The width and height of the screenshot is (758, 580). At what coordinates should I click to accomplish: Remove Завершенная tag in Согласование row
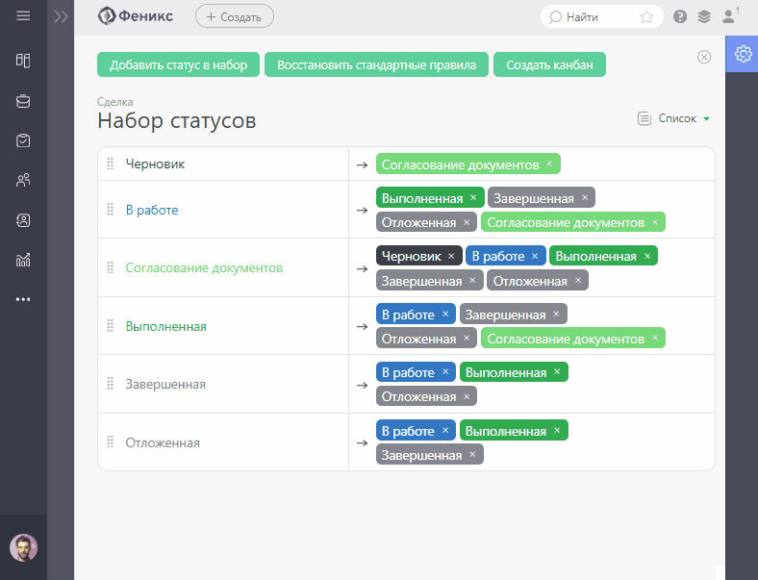pos(472,280)
